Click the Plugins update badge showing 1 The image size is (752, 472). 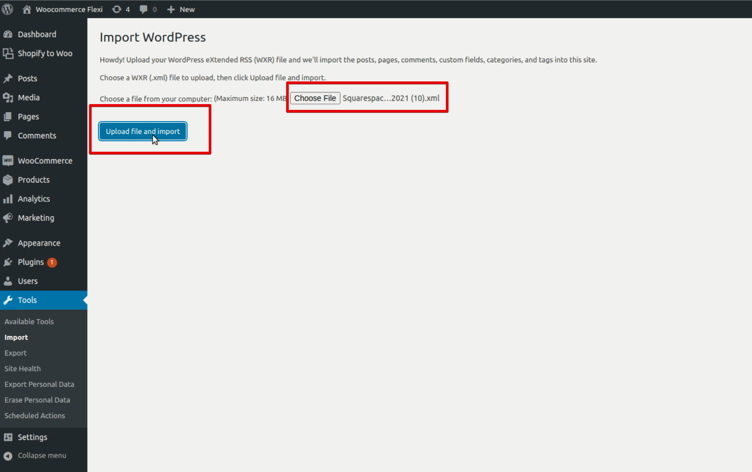click(52, 262)
